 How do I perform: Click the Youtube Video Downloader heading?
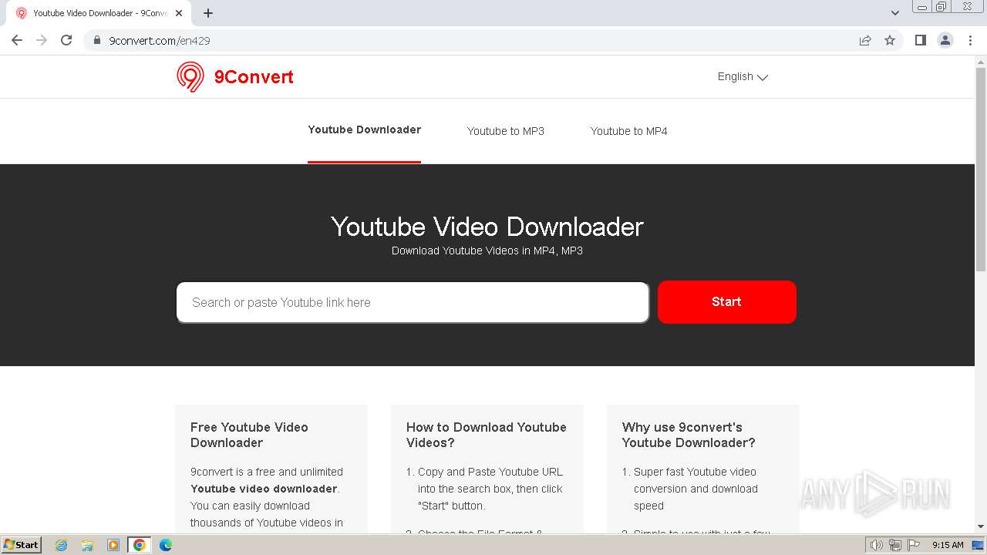click(487, 227)
